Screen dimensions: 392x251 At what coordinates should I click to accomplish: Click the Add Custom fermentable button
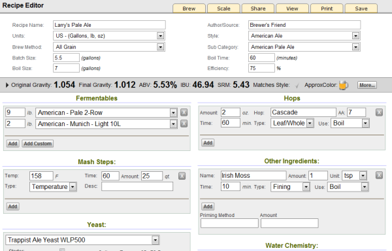point(38,144)
